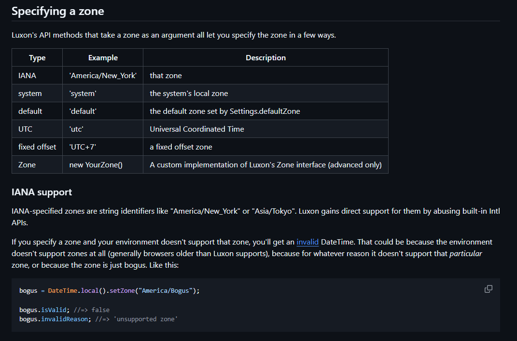517x341 pixels.
Task: Click the "America/Bogus" string in the code
Action: coord(168,291)
